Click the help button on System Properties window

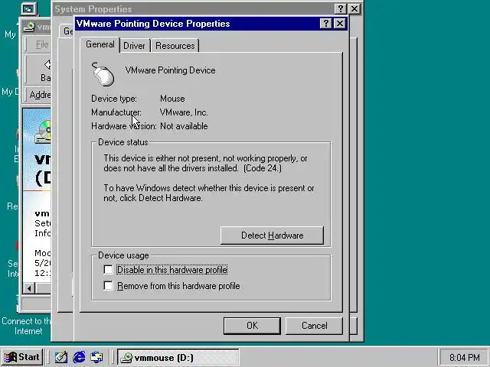[340, 8]
